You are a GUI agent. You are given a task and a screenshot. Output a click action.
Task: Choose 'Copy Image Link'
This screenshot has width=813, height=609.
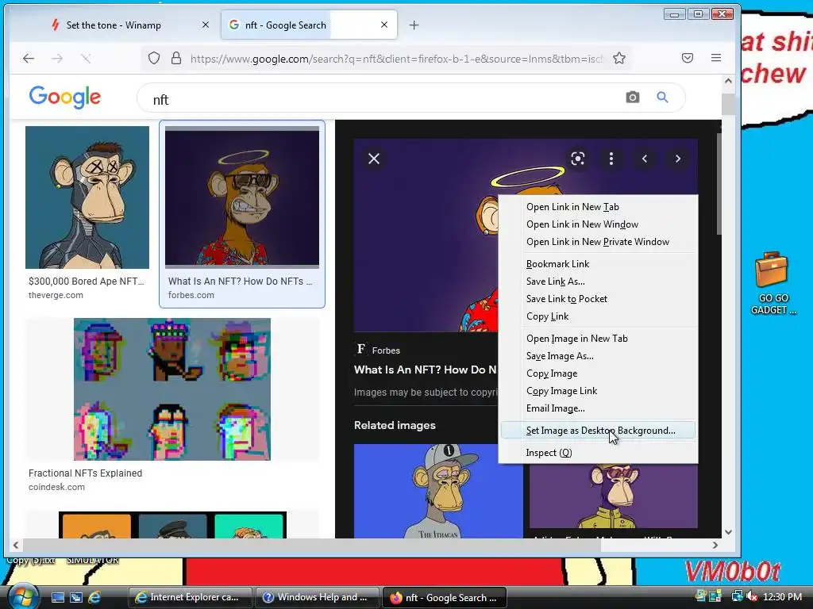pos(598,391)
